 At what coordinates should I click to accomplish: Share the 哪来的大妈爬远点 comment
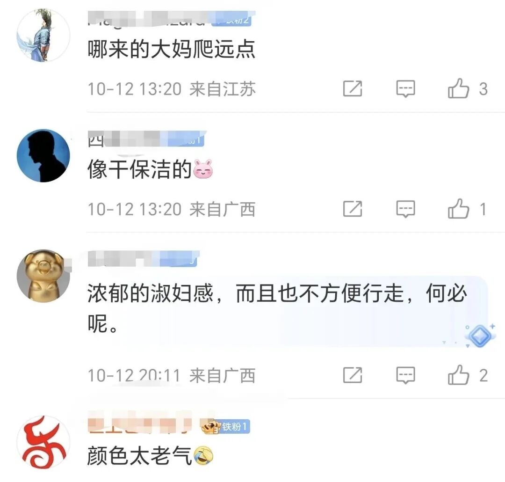pyautogui.click(x=353, y=88)
